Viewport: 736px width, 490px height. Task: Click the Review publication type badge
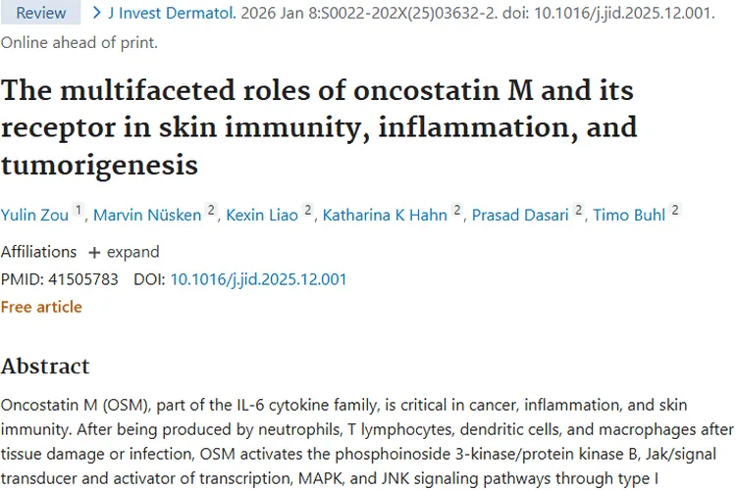pos(41,13)
